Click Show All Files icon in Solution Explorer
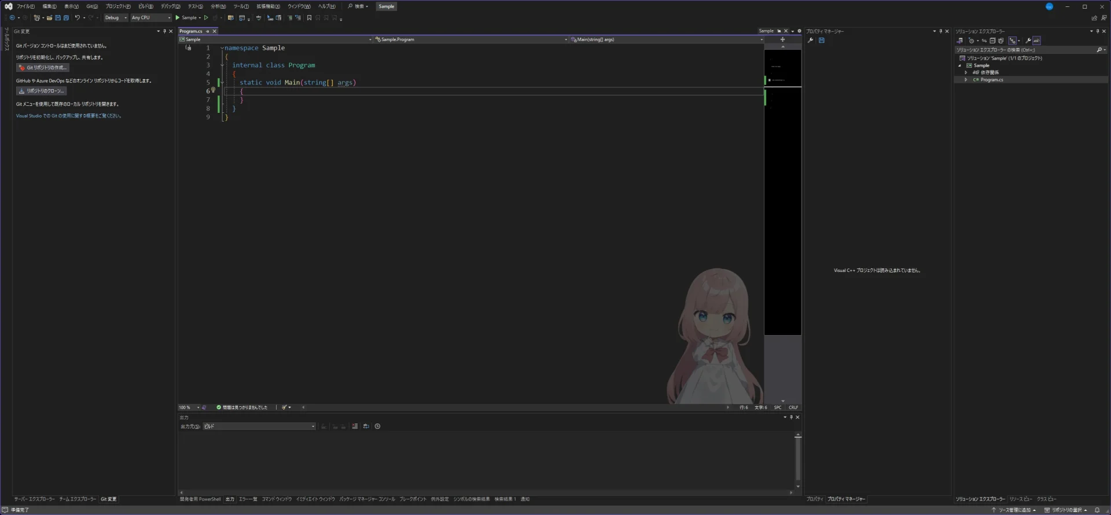This screenshot has width=1111, height=515. [x=1001, y=41]
